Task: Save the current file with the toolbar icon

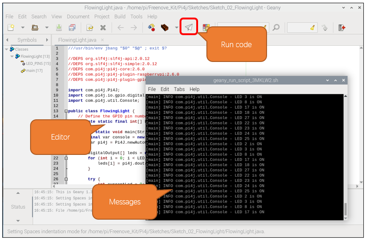Action: coord(59,28)
